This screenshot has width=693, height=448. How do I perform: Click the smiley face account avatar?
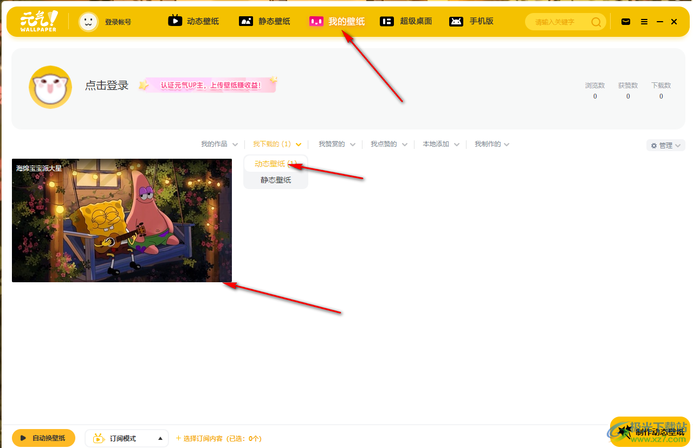pyautogui.click(x=88, y=22)
